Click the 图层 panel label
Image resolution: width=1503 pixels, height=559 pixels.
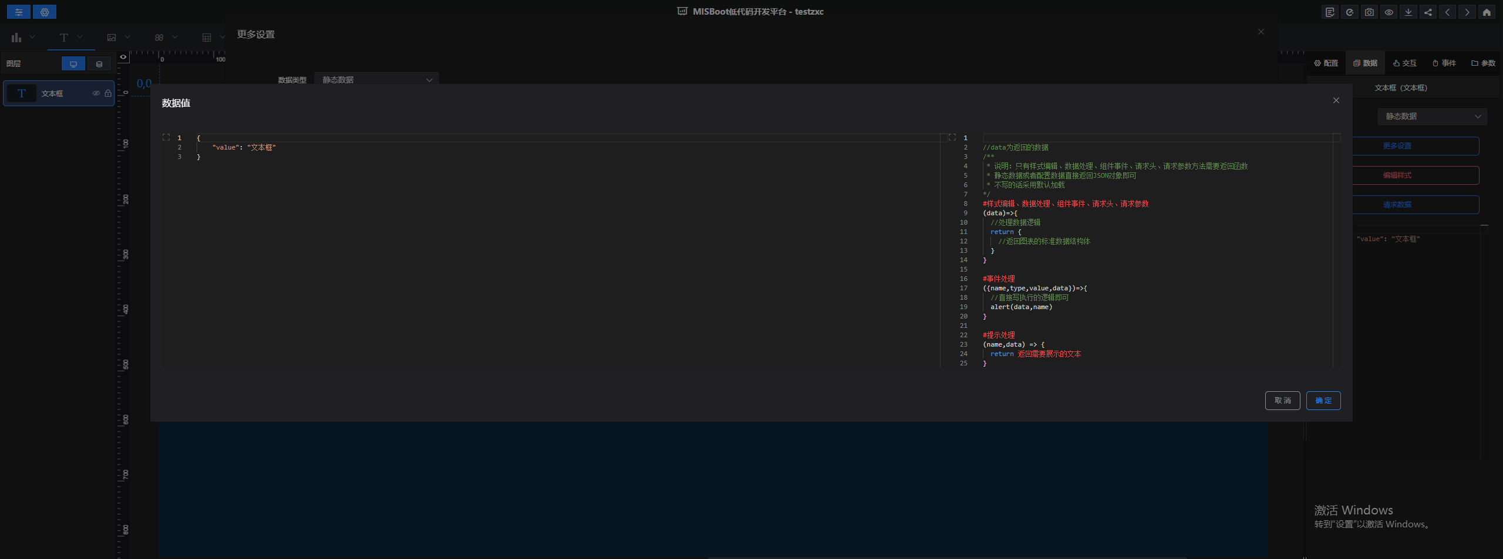point(14,64)
